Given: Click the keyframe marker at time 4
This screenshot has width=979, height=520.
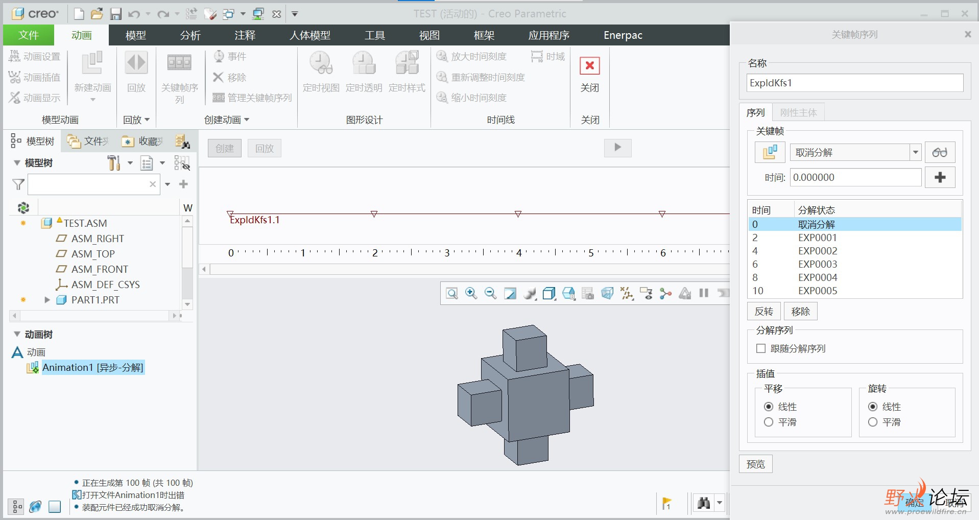Looking at the screenshot, I should coord(518,214).
